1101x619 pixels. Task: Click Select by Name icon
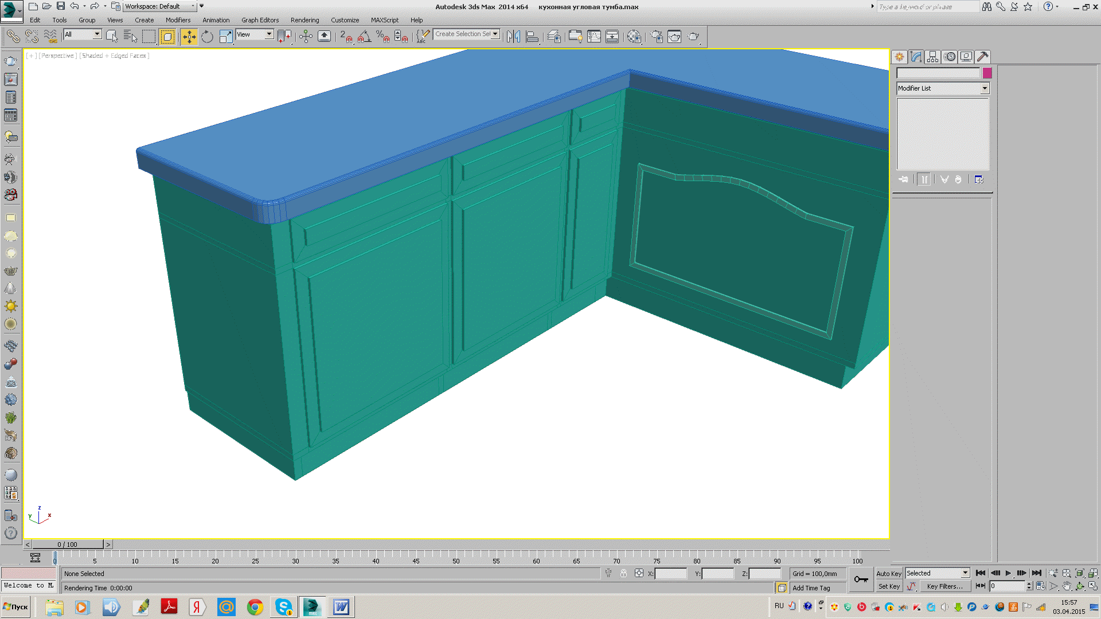click(130, 37)
